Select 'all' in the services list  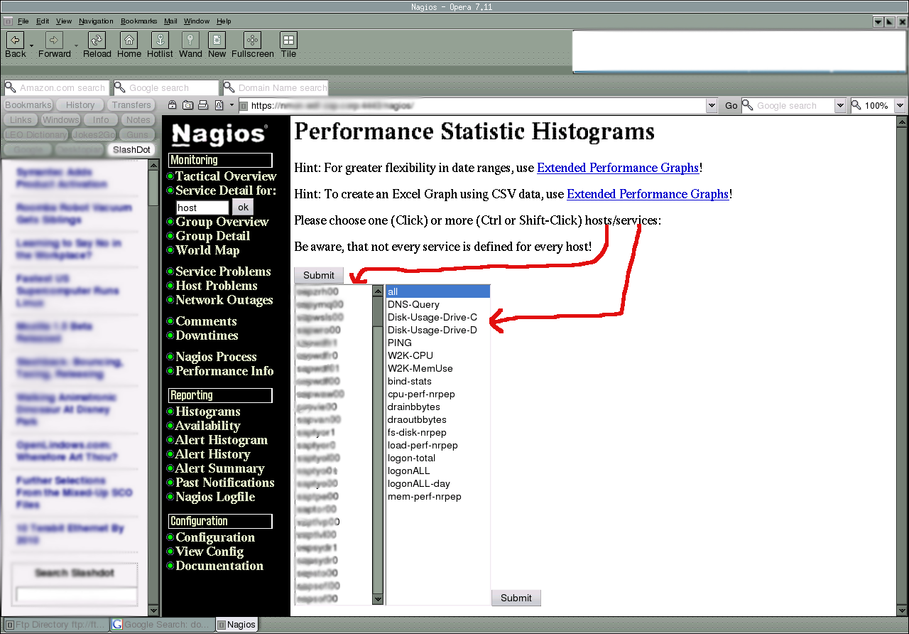(437, 291)
